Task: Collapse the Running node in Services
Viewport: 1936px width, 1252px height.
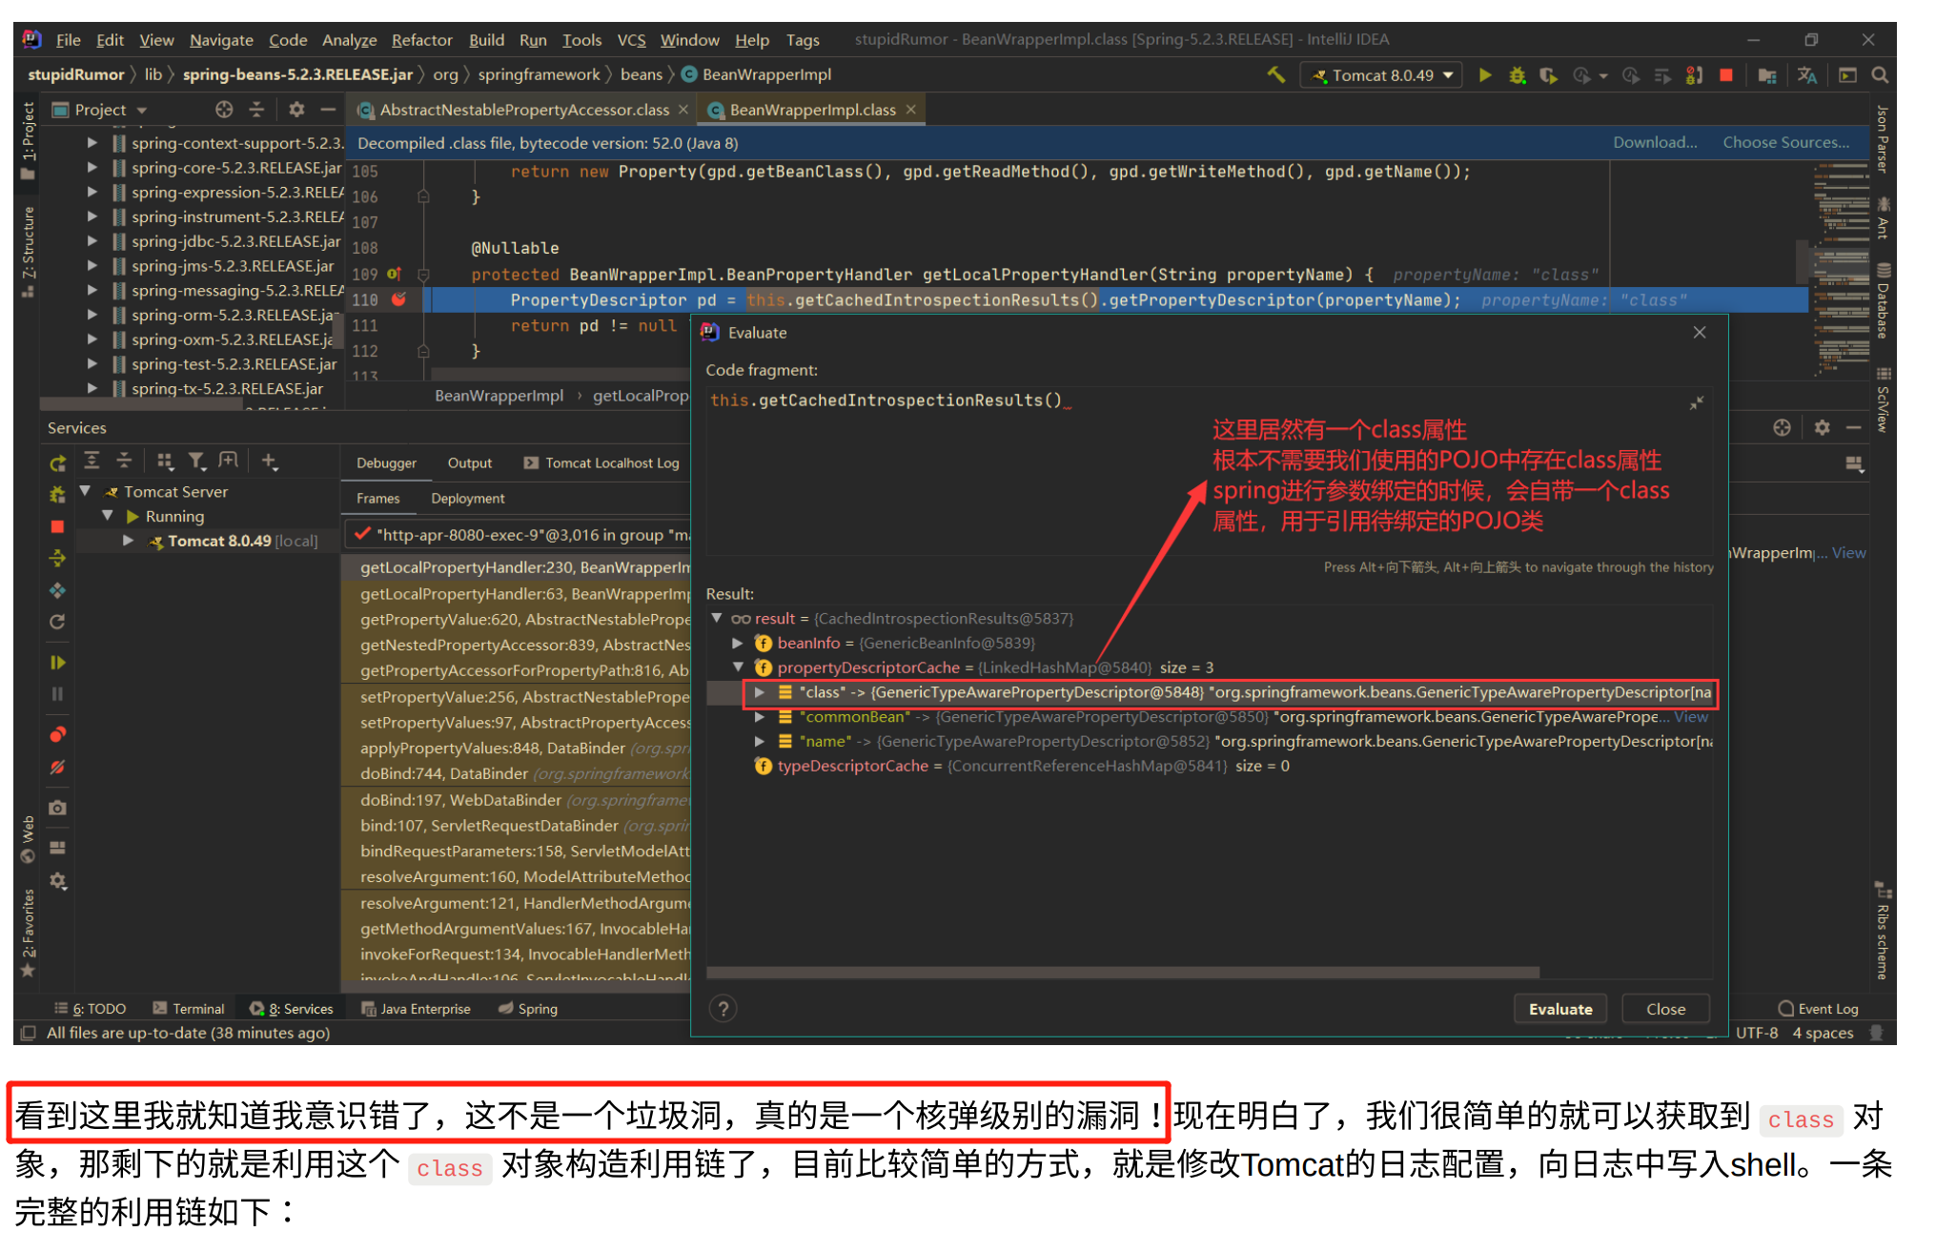Action: pyautogui.click(x=108, y=516)
